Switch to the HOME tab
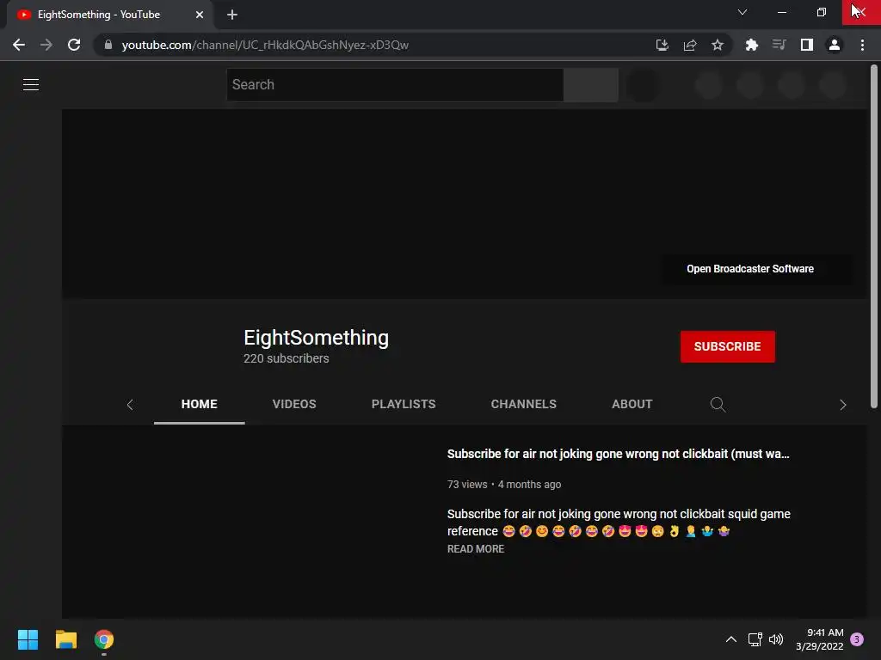881x660 pixels. [x=200, y=404]
